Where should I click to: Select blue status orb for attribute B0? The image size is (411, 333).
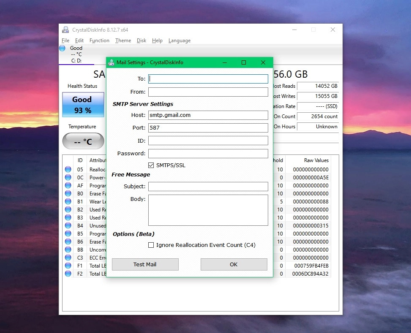coord(68,193)
